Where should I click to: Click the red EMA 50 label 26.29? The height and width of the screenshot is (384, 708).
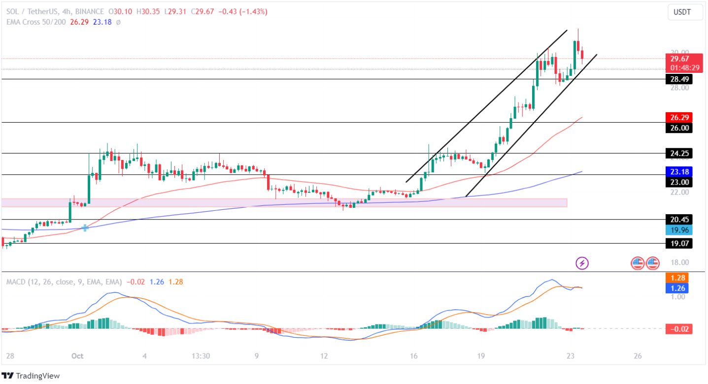point(679,118)
